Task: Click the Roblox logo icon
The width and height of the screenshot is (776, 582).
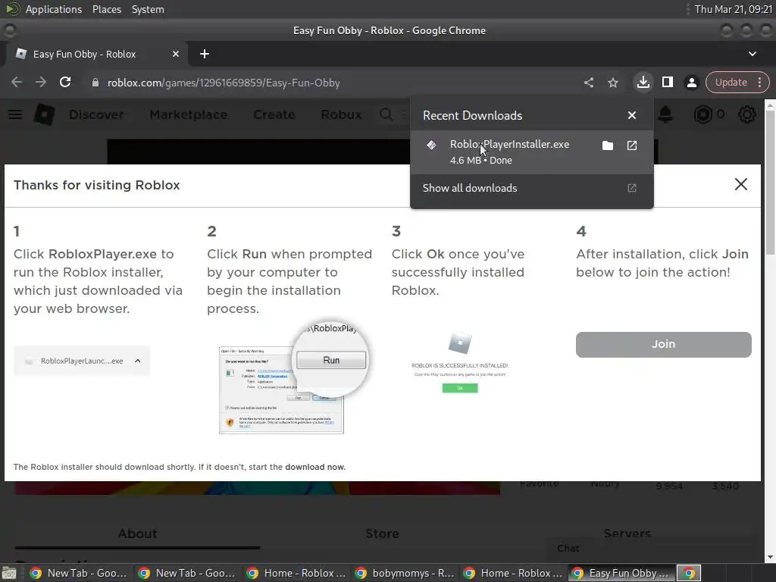Action: (44, 114)
